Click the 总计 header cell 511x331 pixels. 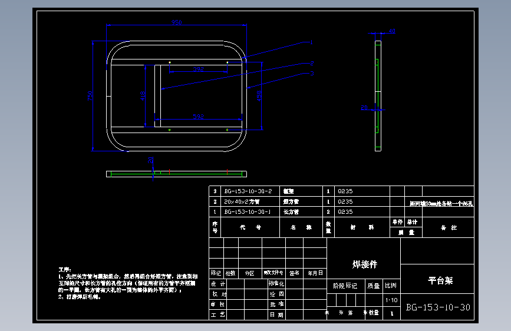click(412, 222)
